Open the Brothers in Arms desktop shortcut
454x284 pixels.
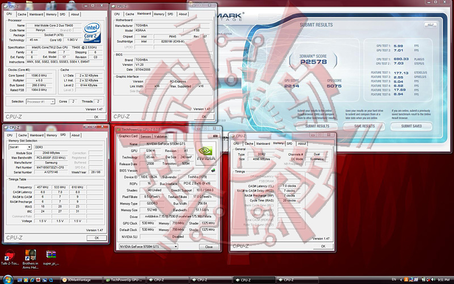31,259
